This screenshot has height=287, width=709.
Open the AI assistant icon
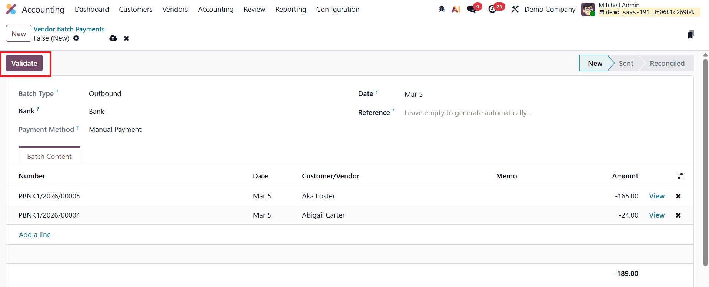[x=456, y=9]
